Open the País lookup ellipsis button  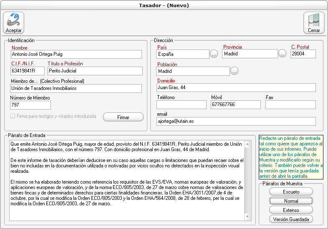click(214, 54)
